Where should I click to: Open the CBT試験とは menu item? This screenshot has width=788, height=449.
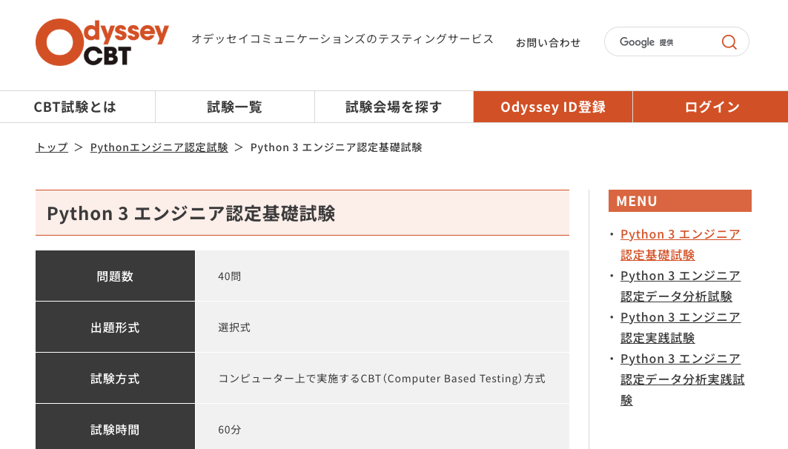[x=77, y=107]
